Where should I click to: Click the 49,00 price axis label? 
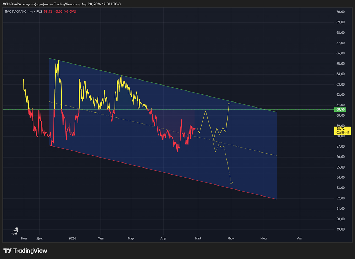click(x=340, y=229)
